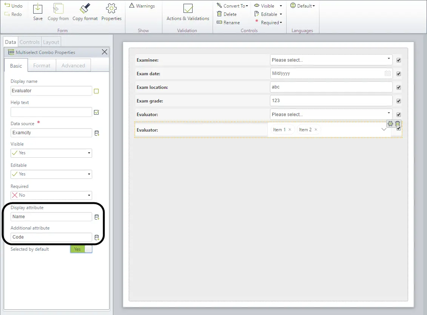The width and height of the screenshot is (427, 315).
Task: Toggle checkbox on Examinee row
Action: 399,60
